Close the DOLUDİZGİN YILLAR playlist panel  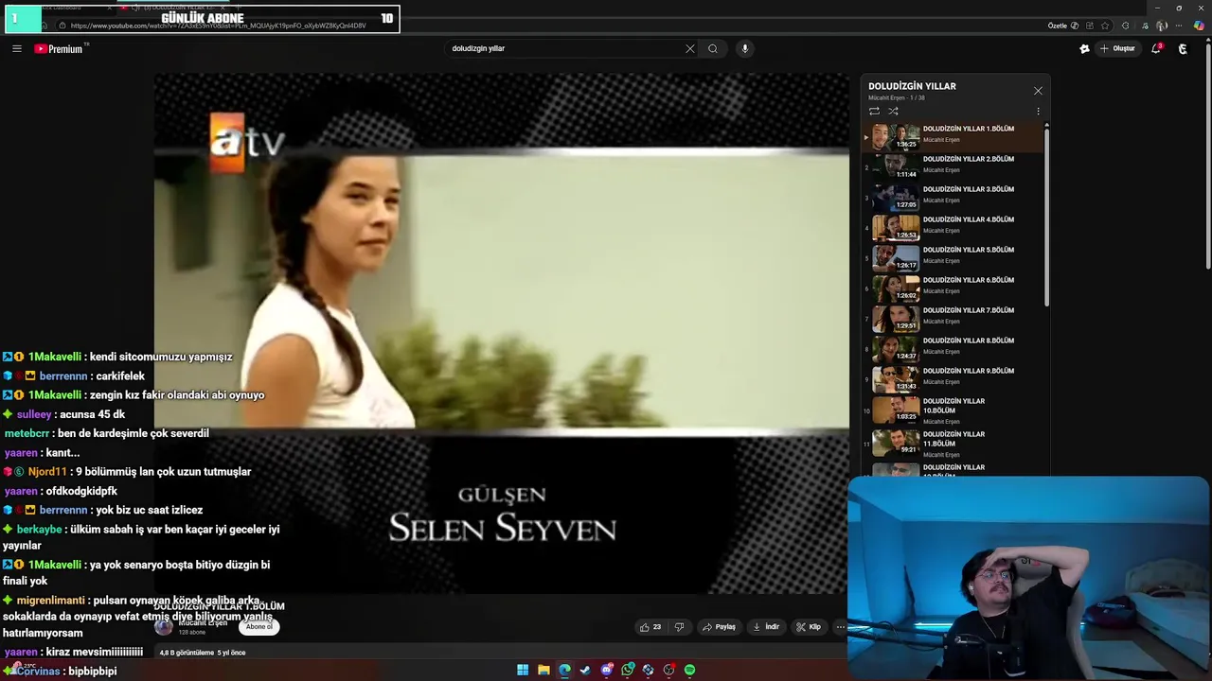(1038, 91)
